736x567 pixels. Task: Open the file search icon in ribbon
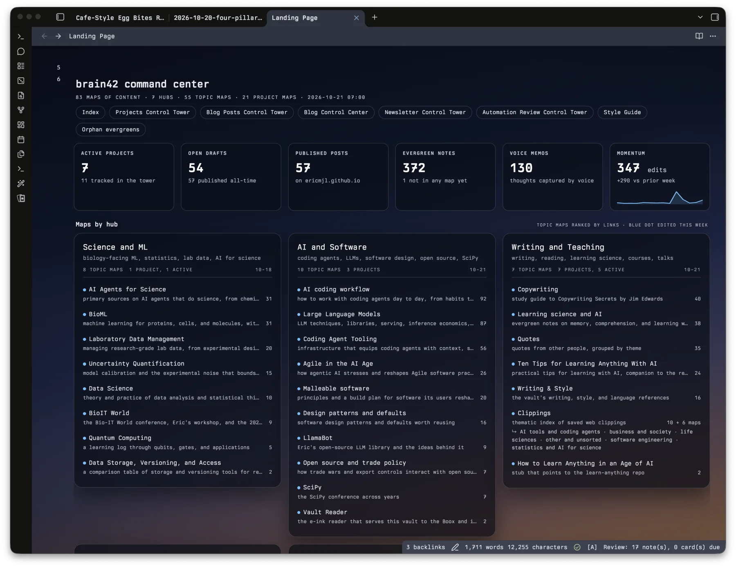point(21,96)
